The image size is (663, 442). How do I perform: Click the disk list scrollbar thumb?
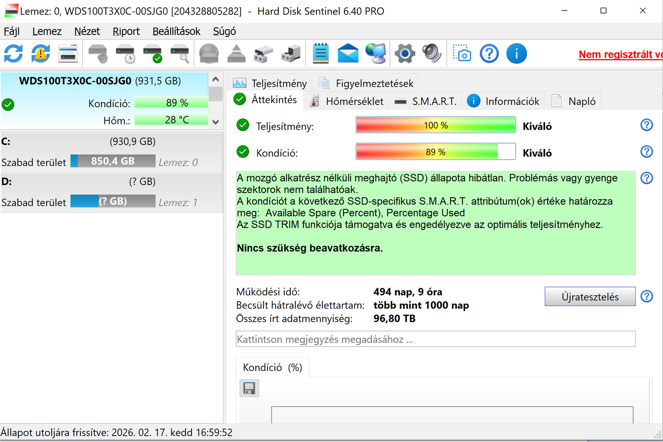[216, 94]
